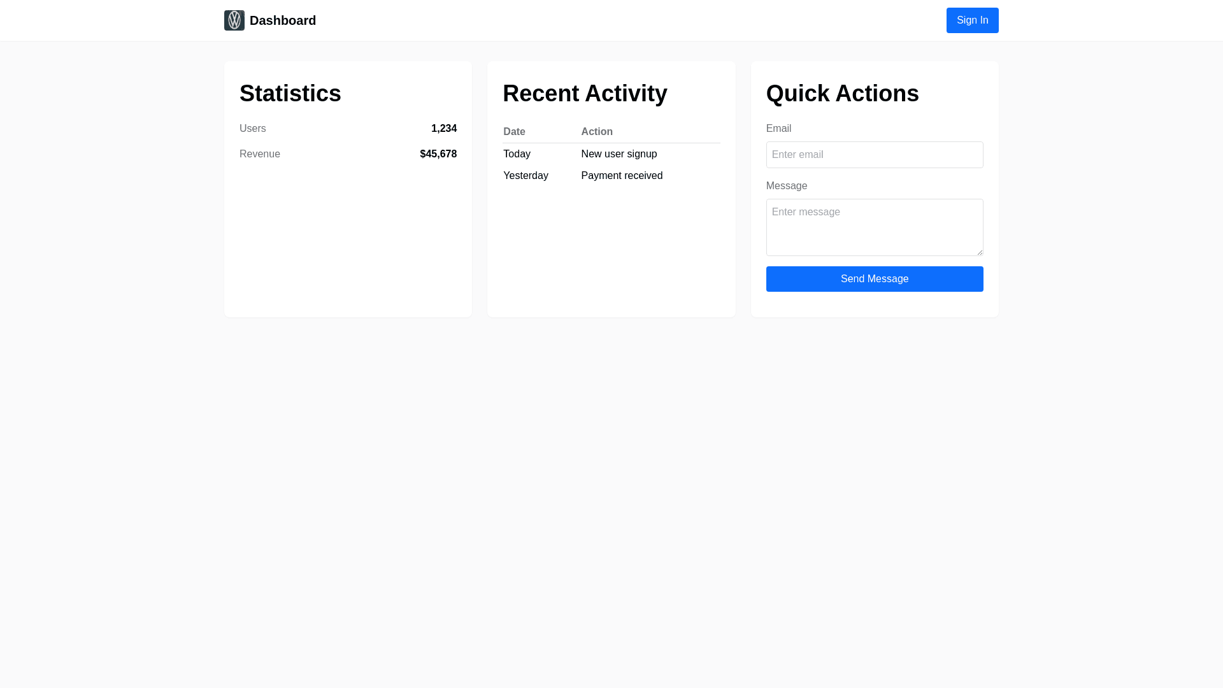Click the Email field label
The width and height of the screenshot is (1223, 688).
[778, 129]
